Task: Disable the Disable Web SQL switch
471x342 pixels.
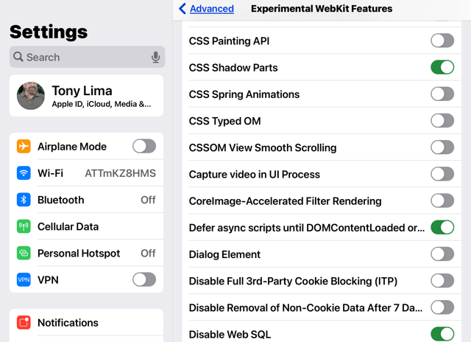Action: pyautogui.click(x=442, y=334)
